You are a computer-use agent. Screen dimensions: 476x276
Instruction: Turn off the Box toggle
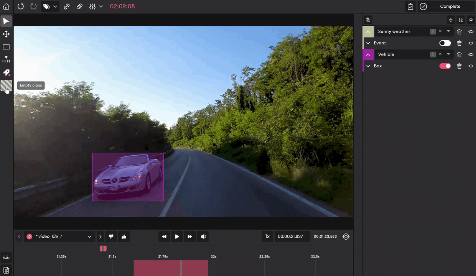[445, 66]
